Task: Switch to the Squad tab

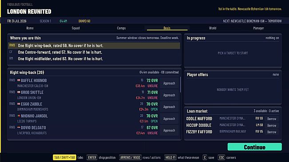Action: click(75, 28)
